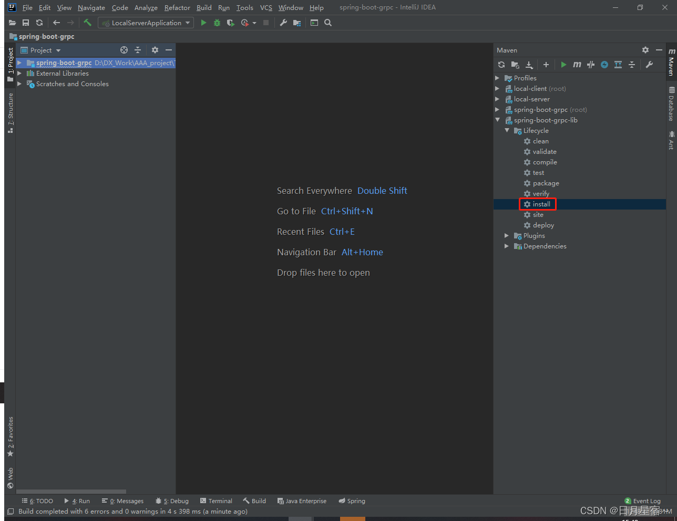
Task: Collapse all in Project panel
Action: coord(138,50)
